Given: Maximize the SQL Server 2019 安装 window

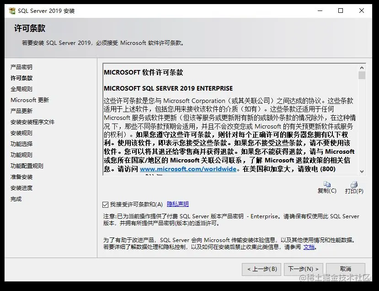Looking at the screenshot, I should tap(341, 11).
